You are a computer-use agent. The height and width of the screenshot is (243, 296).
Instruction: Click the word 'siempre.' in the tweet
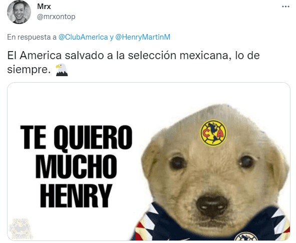tap(29, 70)
